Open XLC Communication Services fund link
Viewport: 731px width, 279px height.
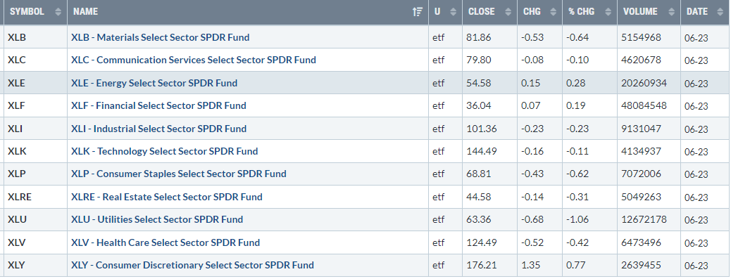194,60
